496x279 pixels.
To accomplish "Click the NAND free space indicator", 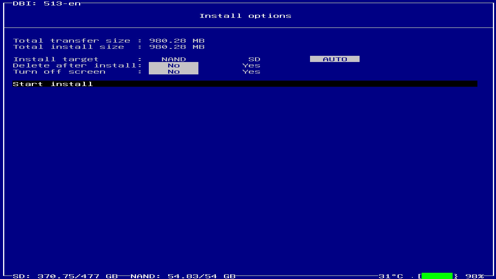I will (x=183, y=276).
